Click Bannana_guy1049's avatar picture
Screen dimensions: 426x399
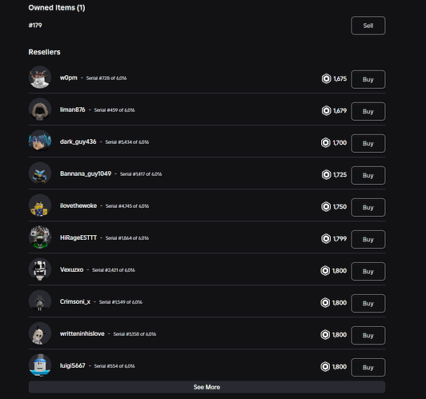pyautogui.click(x=40, y=174)
